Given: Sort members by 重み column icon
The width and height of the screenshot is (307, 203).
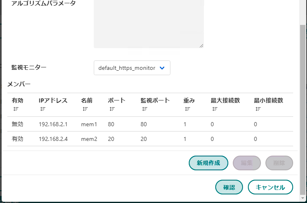Looking at the screenshot, I should 188,109.
